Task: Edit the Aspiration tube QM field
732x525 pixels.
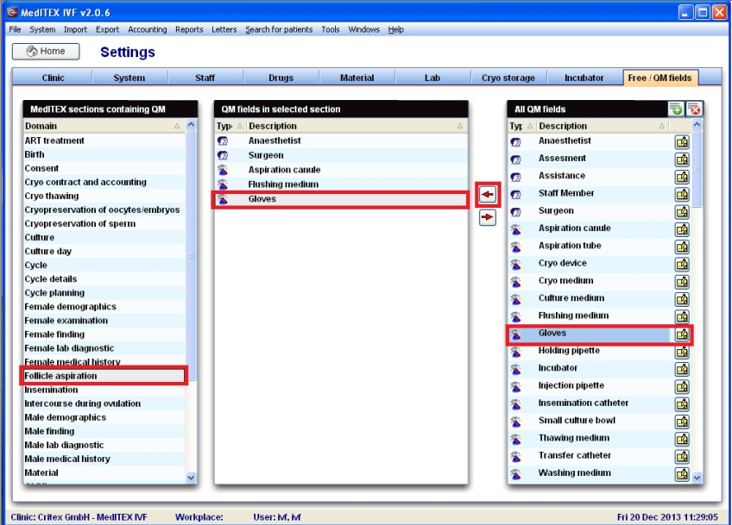Action: (682, 247)
